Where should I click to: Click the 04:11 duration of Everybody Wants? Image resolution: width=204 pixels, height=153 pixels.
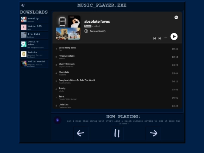(x=175, y=82)
